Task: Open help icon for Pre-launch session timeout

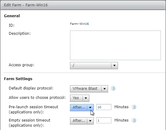Action: 134,107
